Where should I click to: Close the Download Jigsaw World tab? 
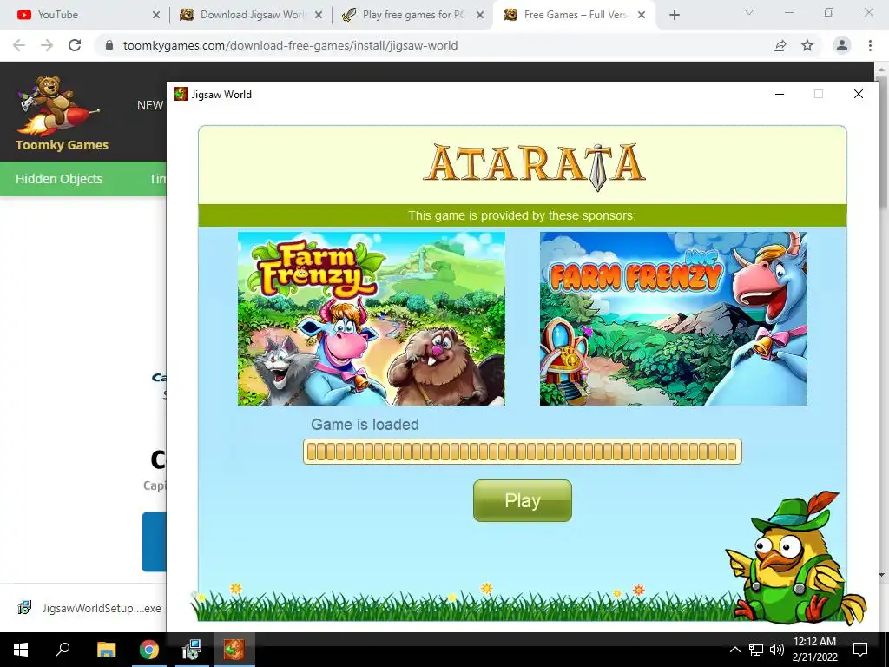click(319, 15)
